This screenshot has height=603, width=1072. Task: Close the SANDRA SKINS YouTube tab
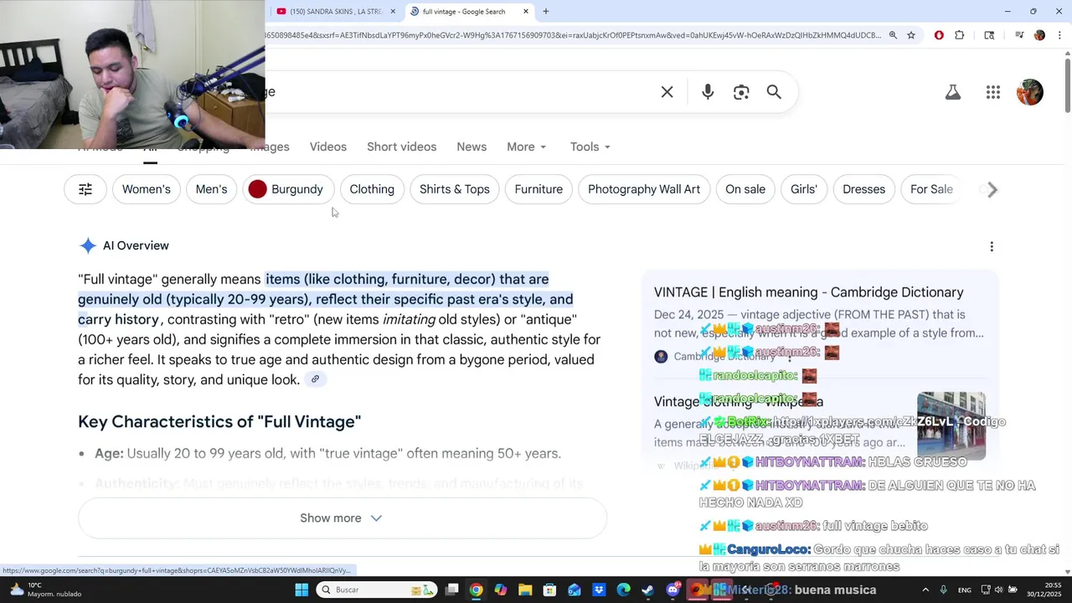393,11
